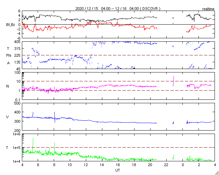Click the '400' tick on the velocity panel
This screenshot has height=175, width=219.
coord(17,112)
